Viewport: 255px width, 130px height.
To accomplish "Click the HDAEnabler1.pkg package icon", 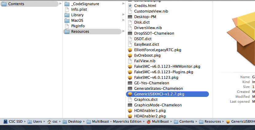I will [130, 111].
